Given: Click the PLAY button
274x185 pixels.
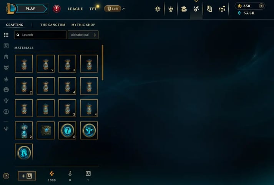Looking at the screenshot, I should (30, 9).
